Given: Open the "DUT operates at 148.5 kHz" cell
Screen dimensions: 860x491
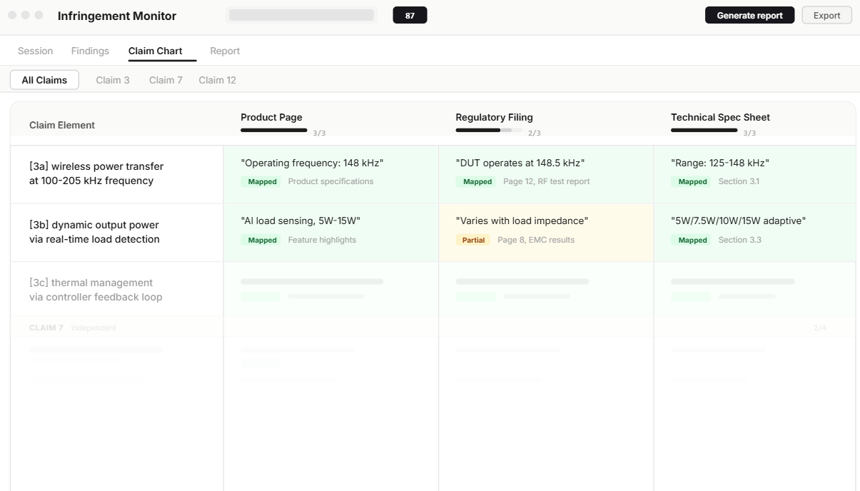Looking at the screenshot, I should [x=520, y=163].
